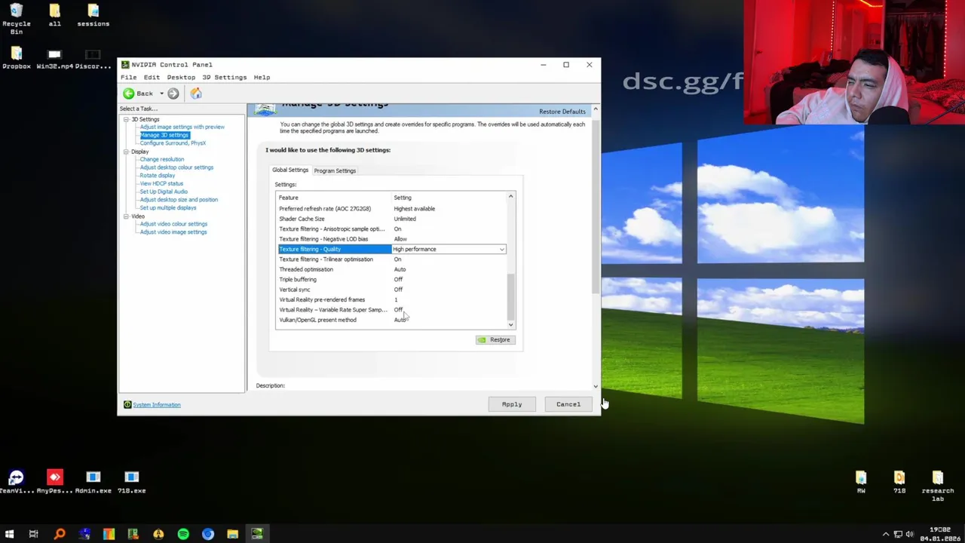
Task: Select the Shader Cache Size row
Action: [x=391, y=219]
